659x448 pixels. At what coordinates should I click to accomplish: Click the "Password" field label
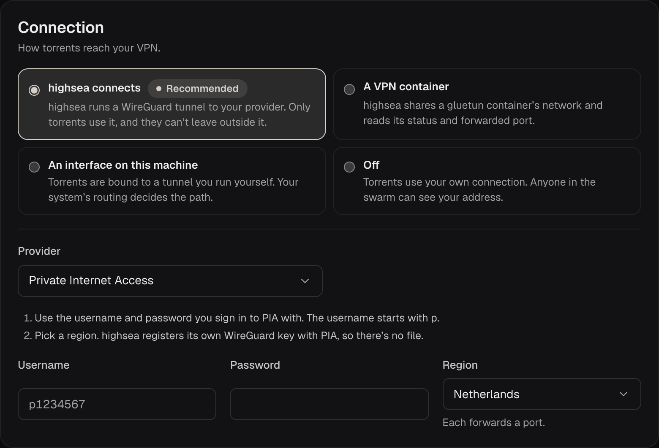pos(255,365)
